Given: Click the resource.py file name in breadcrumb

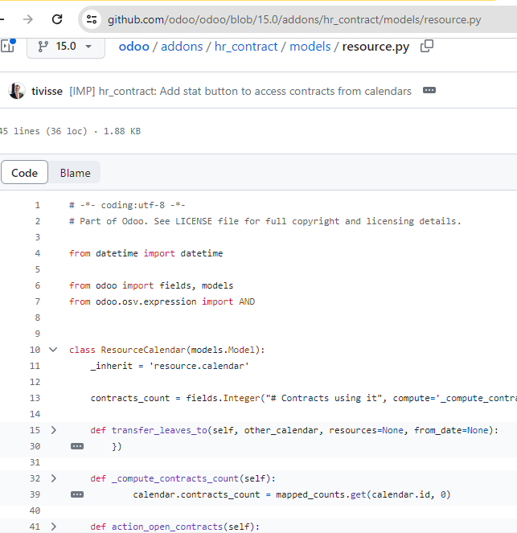Looking at the screenshot, I should coord(375,47).
